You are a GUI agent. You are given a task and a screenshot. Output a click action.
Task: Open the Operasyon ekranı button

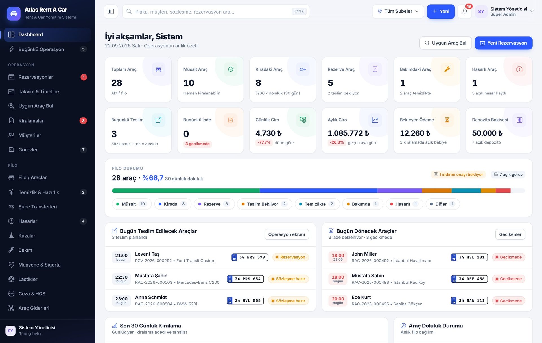coord(287,234)
